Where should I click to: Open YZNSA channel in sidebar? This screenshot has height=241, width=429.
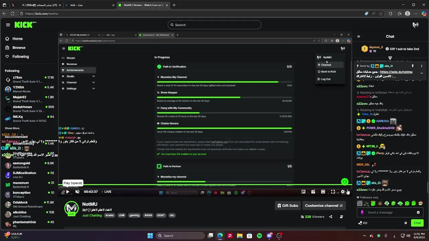pos(29,89)
